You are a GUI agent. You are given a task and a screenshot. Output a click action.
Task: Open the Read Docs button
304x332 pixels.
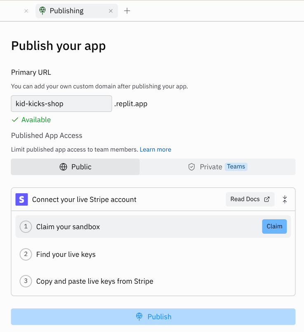[250, 199]
